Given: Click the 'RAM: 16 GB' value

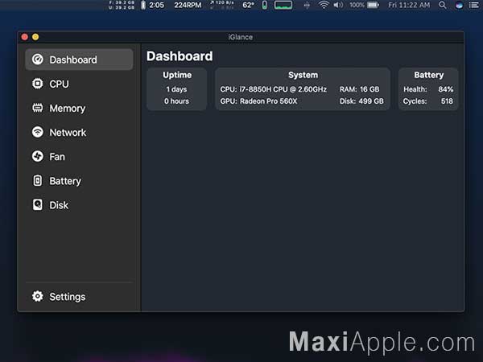Looking at the screenshot, I should 360,89.
